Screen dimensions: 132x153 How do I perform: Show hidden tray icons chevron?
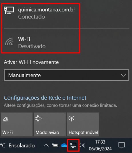46,145
